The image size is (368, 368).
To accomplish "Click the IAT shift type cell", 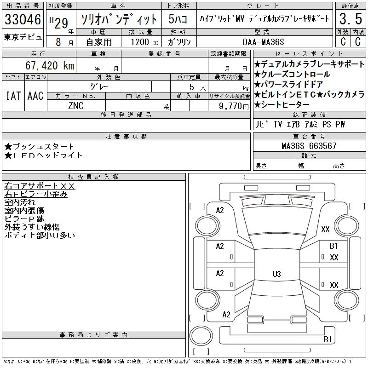I will tap(14, 96).
